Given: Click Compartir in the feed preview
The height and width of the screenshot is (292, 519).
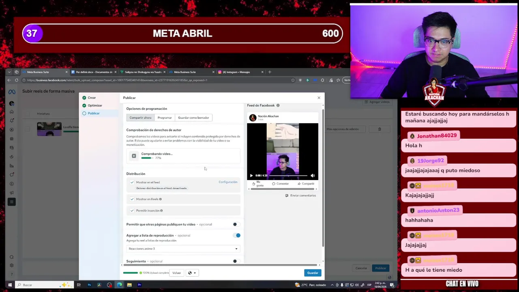Looking at the screenshot, I should pos(306,184).
